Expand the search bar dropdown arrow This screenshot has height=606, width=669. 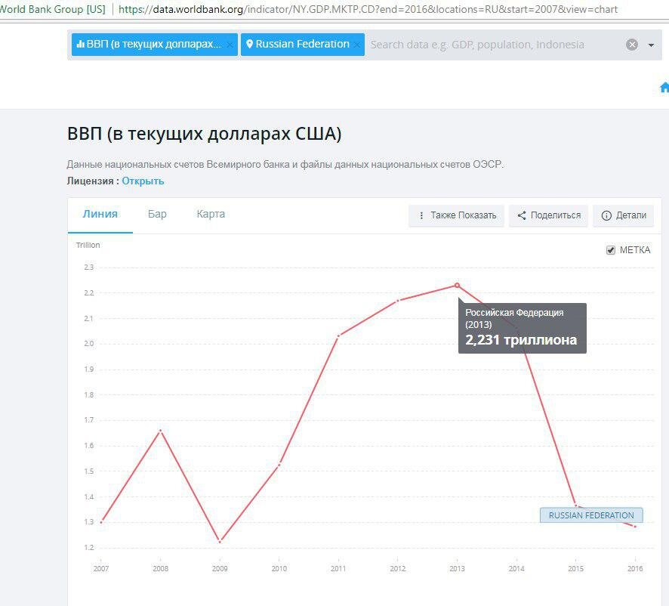click(651, 45)
